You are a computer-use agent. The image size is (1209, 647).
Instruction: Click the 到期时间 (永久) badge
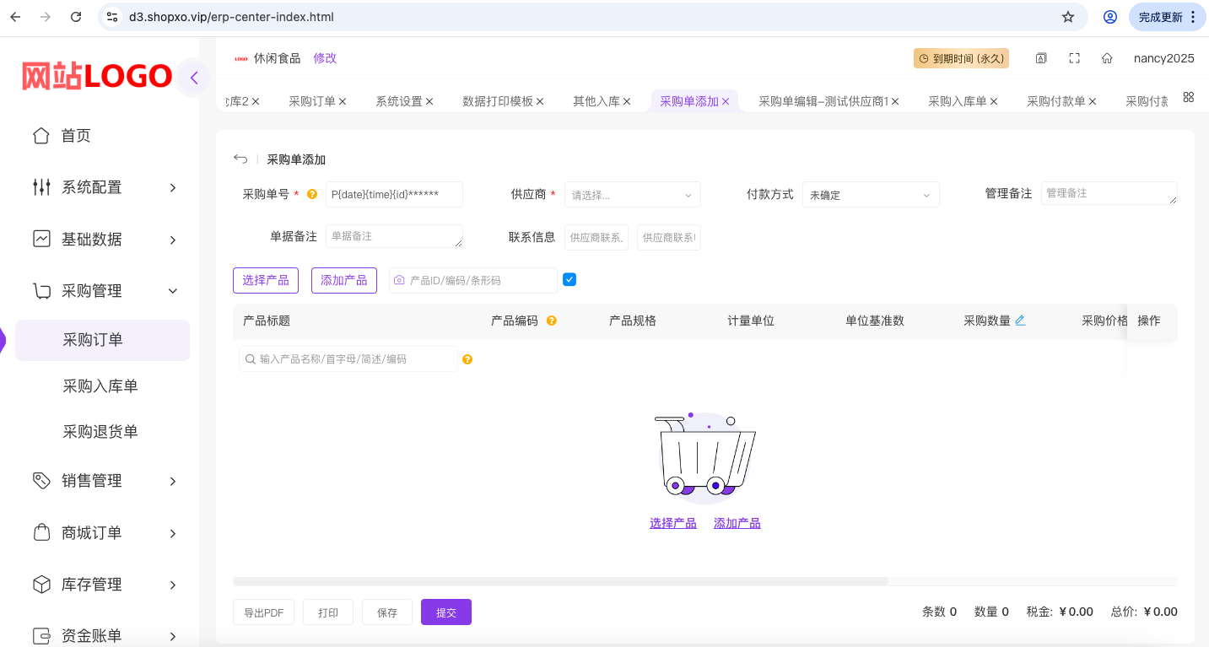pos(961,58)
